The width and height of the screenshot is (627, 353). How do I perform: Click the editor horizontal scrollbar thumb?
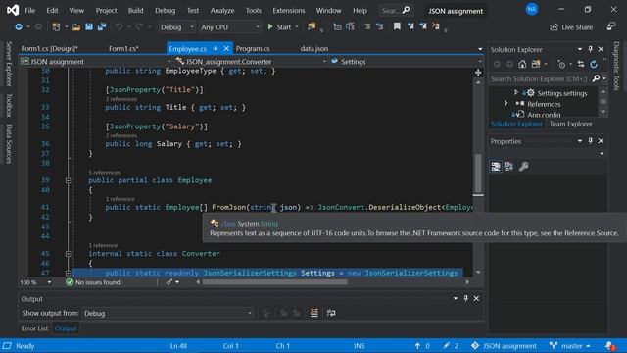coord(275,282)
